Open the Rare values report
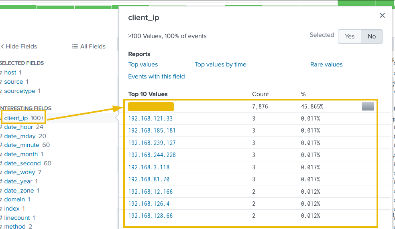Screen dimensions: 395x229 (326, 64)
